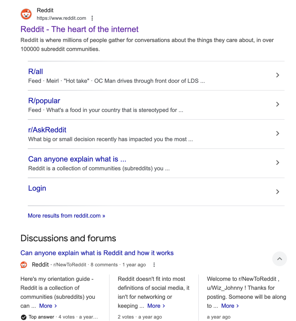Click the chevron arrow on R/popular row
Viewport: 296px width, 321px height.
(277, 104)
